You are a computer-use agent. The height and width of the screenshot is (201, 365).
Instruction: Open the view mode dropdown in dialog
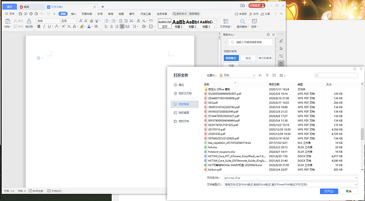[282, 75]
